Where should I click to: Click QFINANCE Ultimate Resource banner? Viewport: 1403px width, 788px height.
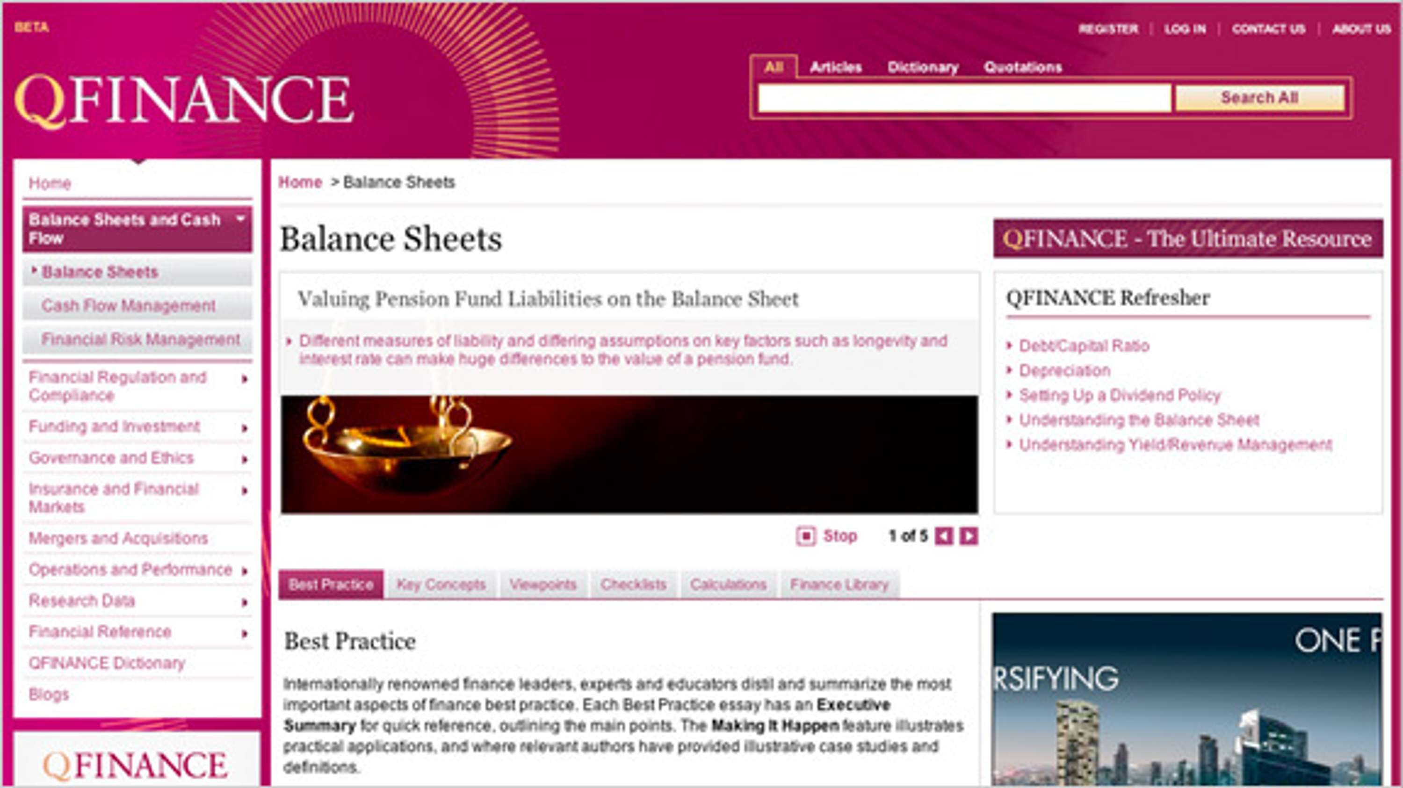pos(1188,239)
